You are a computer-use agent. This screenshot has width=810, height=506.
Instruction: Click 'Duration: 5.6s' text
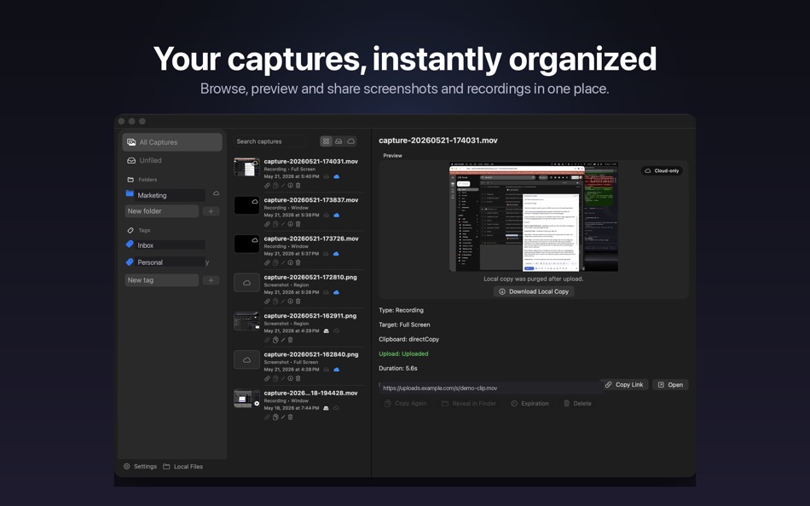(398, 368)
